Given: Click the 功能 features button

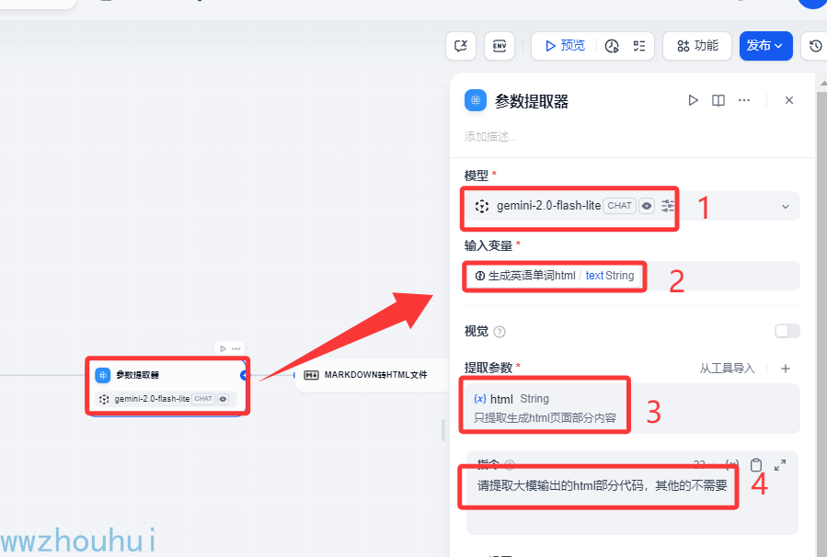Looking at the screenshot, I should [697, 46].
